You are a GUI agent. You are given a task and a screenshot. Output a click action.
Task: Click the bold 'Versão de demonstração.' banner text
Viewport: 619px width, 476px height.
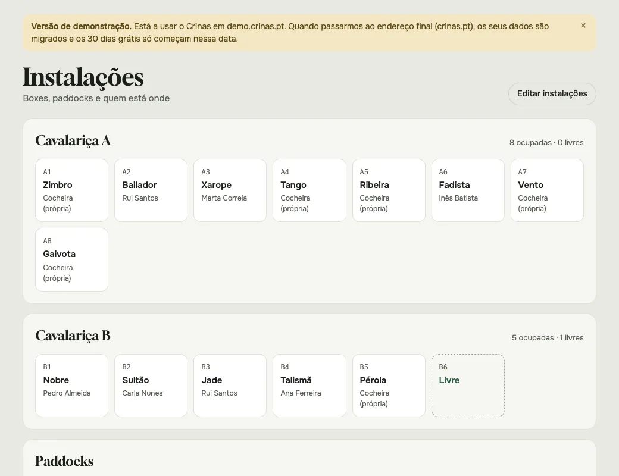pos(82,26)
